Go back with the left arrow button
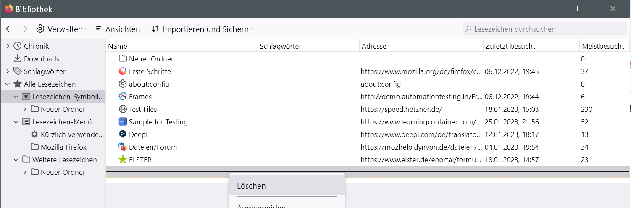 tap(10, 29)
